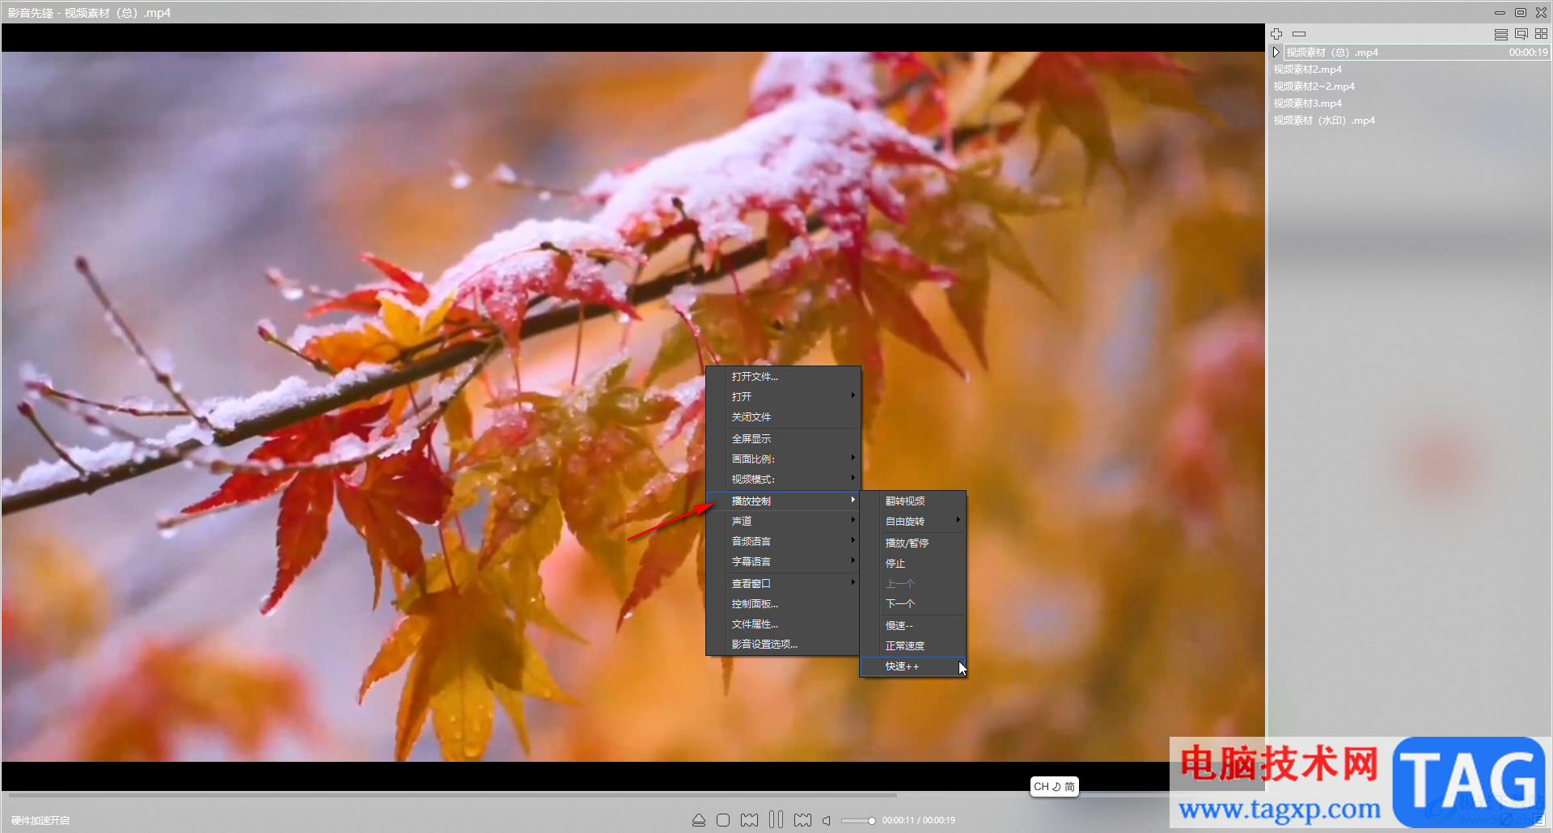Expand the 查看窗口 submenu
The height and width of the screenshot is (833, 1553).
point(783,584)
